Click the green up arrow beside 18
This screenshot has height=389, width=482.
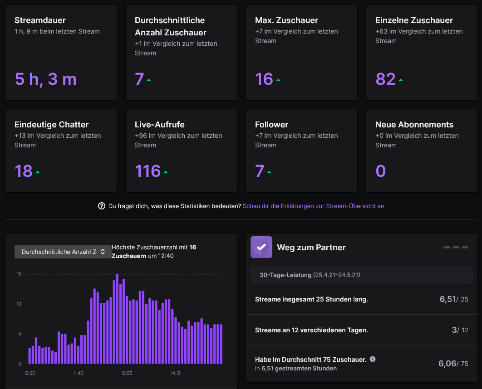[x=38, y=173]
